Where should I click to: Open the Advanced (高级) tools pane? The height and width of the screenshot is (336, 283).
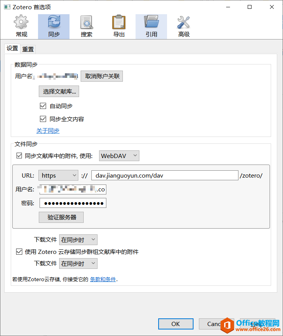coord(184,26)
